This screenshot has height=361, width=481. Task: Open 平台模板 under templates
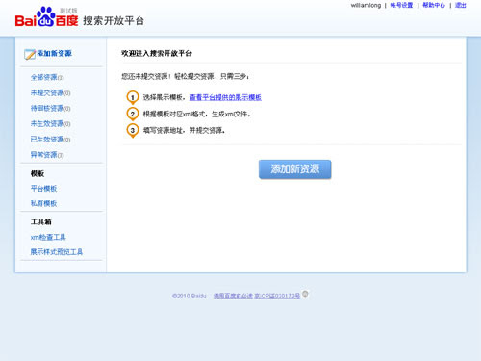pyautogui.click(x=43, y=189)
